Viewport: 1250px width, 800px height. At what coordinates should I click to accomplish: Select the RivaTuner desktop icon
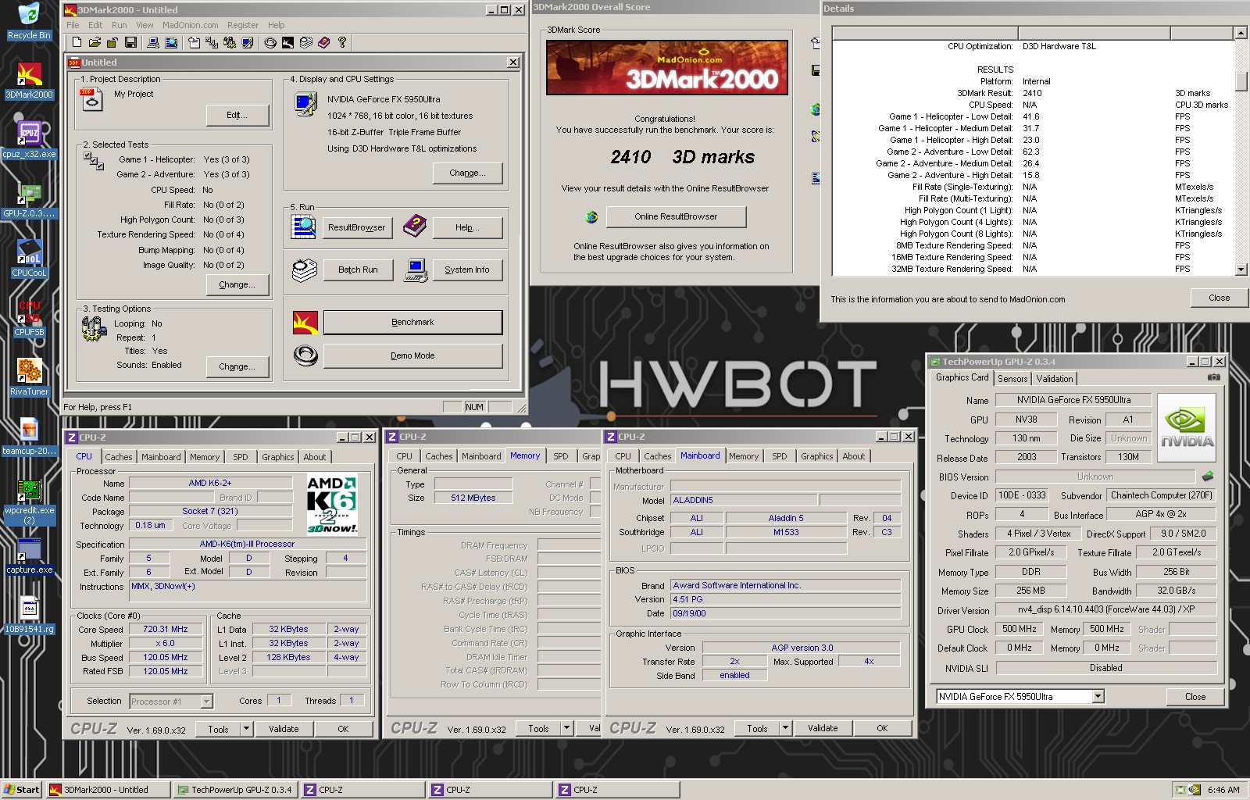(x=29, y=377)
